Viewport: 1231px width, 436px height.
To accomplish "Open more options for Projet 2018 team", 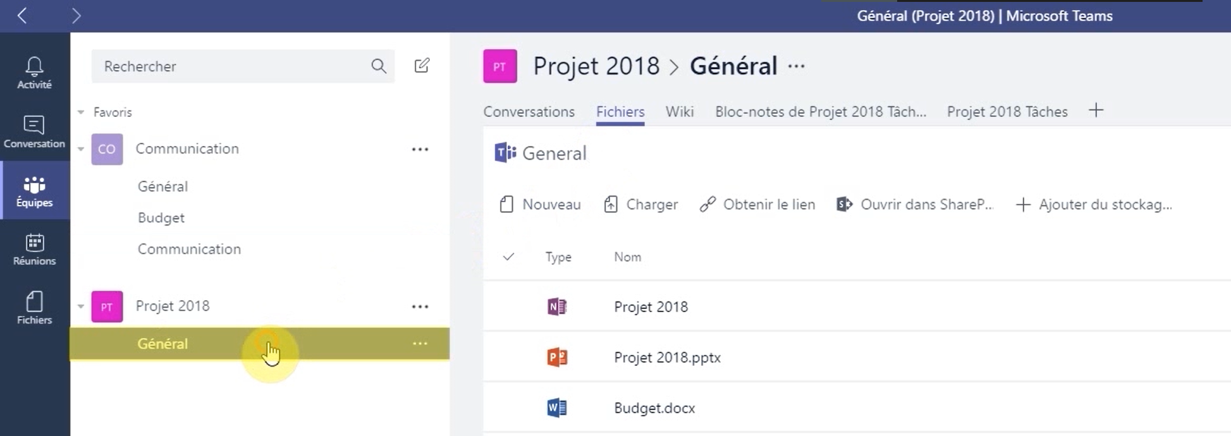I will click(420, 306).
